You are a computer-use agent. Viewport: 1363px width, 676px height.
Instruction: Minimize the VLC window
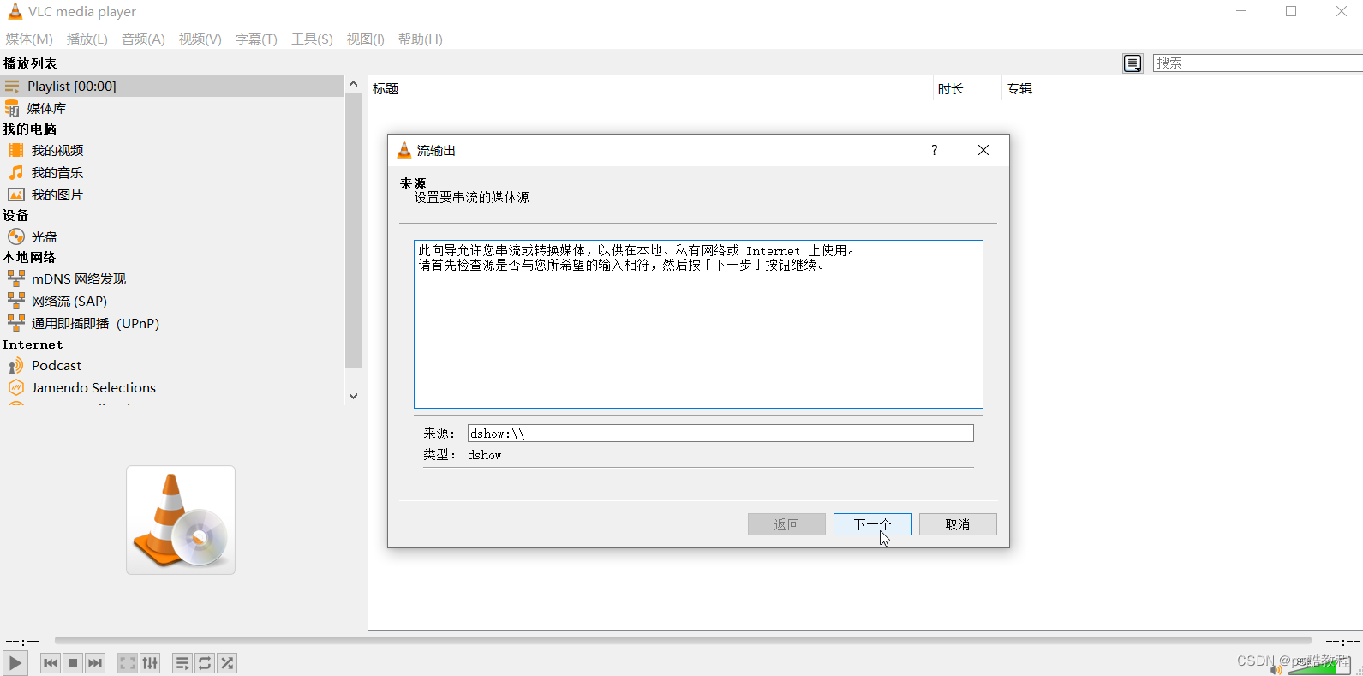pos(1242,11)
